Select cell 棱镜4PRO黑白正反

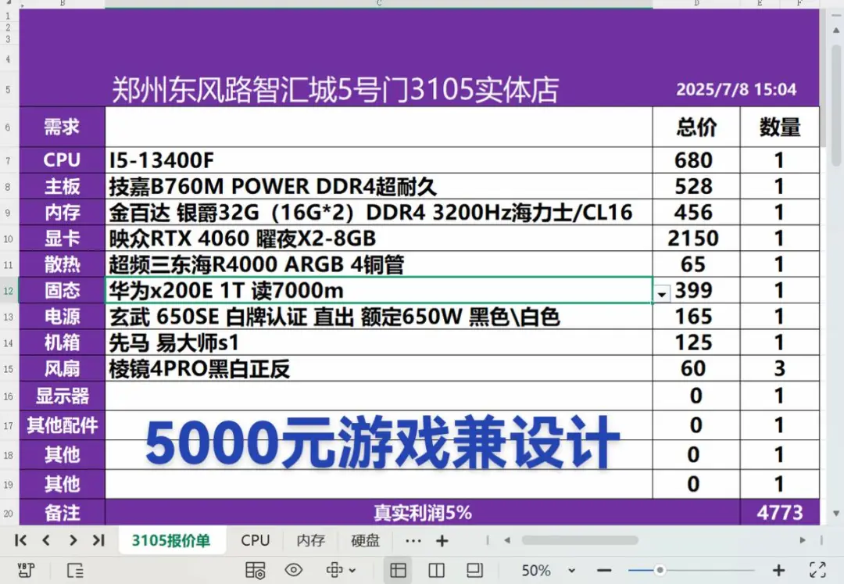point(379,369)
